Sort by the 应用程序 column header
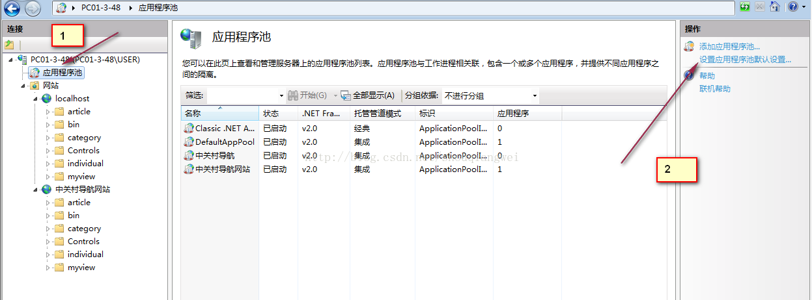 coord(527,113)
